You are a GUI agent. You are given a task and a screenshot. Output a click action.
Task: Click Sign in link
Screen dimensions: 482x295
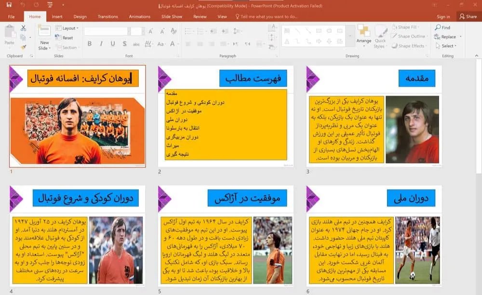pyautogui.click(x=443, y=16)
